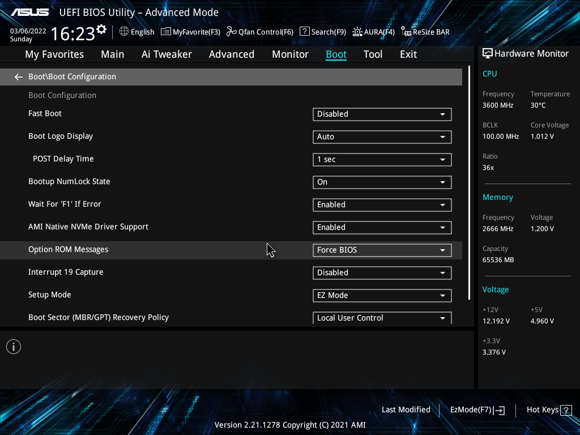
Task: Select the POST Delay Time label
Action: click(63, 159)
